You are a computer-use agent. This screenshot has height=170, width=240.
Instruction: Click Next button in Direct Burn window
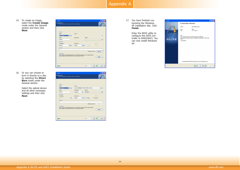point(94,118)
